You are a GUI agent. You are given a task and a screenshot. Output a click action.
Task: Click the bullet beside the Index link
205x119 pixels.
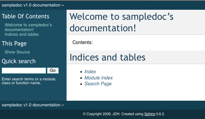[x=81, y=72]
